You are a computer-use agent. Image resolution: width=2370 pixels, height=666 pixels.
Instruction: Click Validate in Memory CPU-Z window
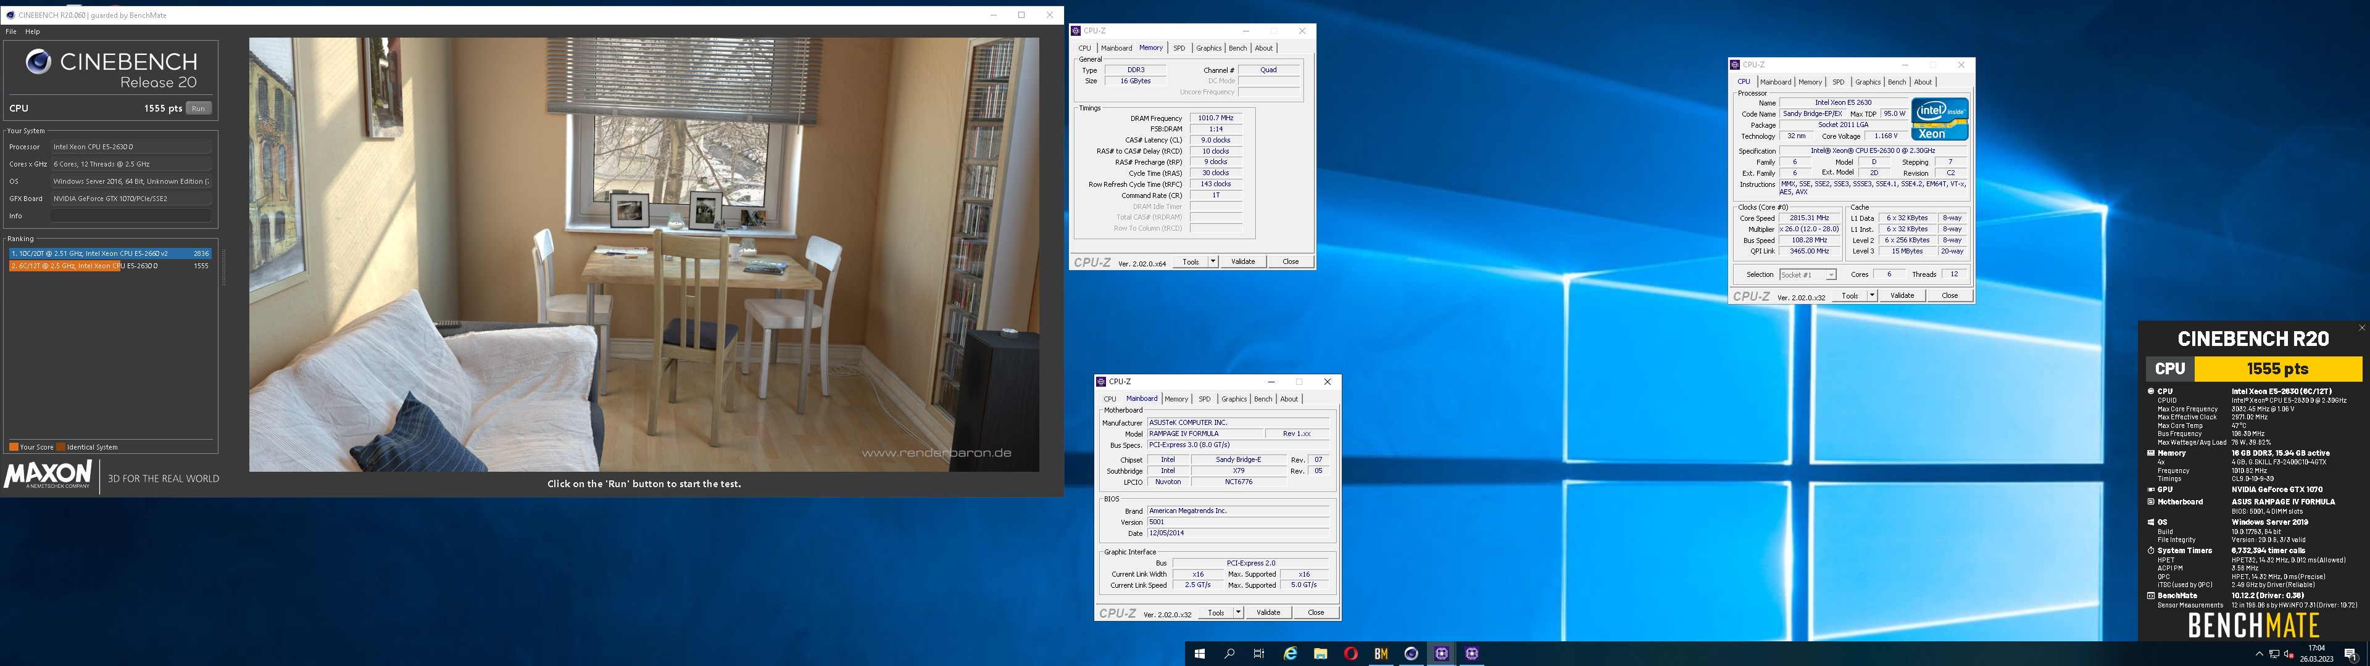tap(1243, 262)
